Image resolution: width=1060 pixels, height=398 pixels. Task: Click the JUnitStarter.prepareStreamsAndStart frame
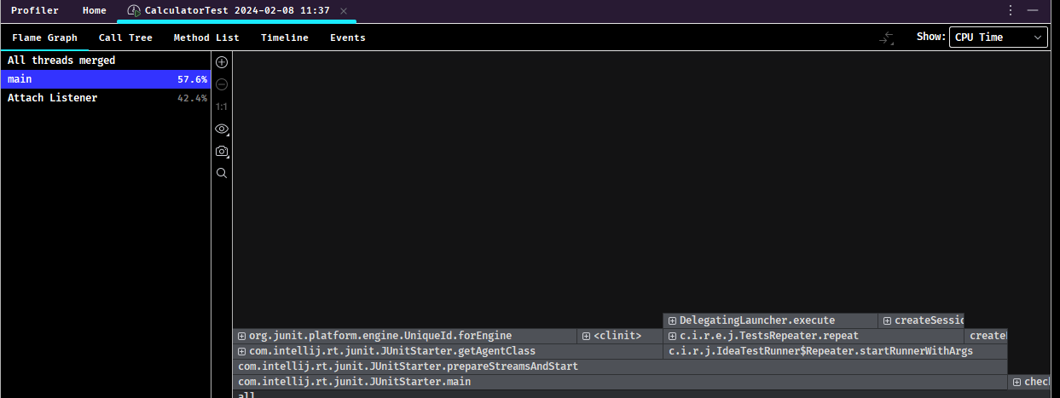pyautogui.click(x=620, y=366)
